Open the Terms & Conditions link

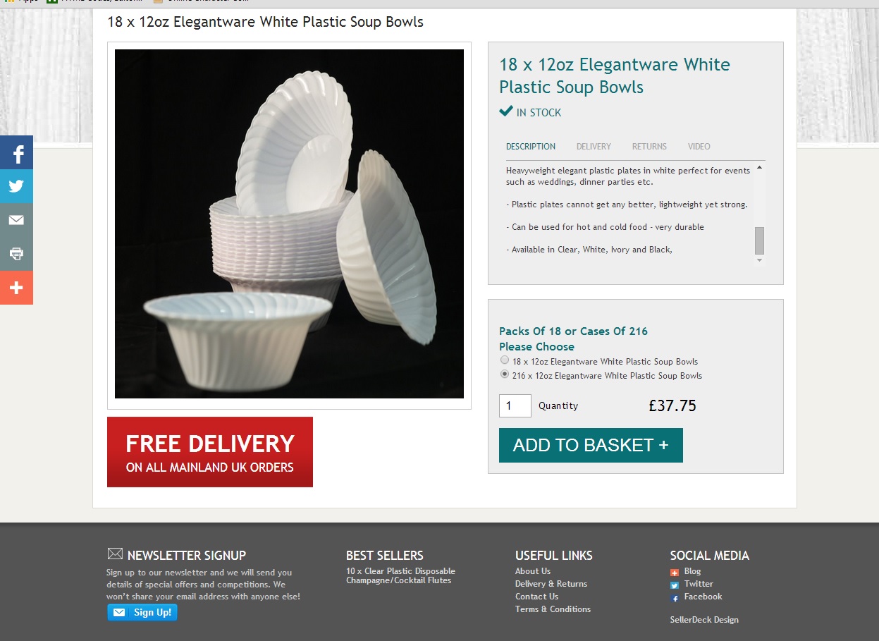tap(553, 609)
